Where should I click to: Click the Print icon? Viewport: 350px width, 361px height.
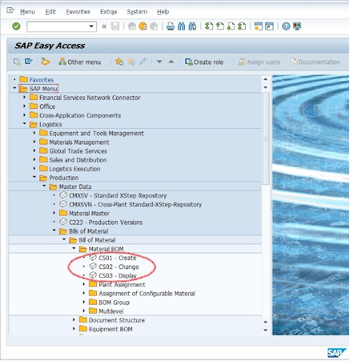tap(170, 27)
